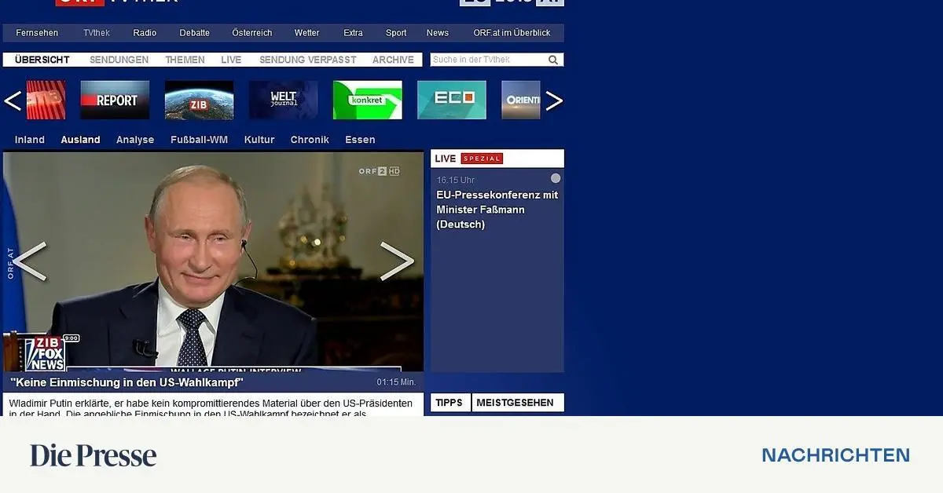Open the Orientierung show icon
This screenshot has width=943, height=493.
520,100
